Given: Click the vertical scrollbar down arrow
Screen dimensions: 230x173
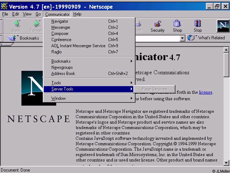Looking at the screenshot, I should [226, 163].
